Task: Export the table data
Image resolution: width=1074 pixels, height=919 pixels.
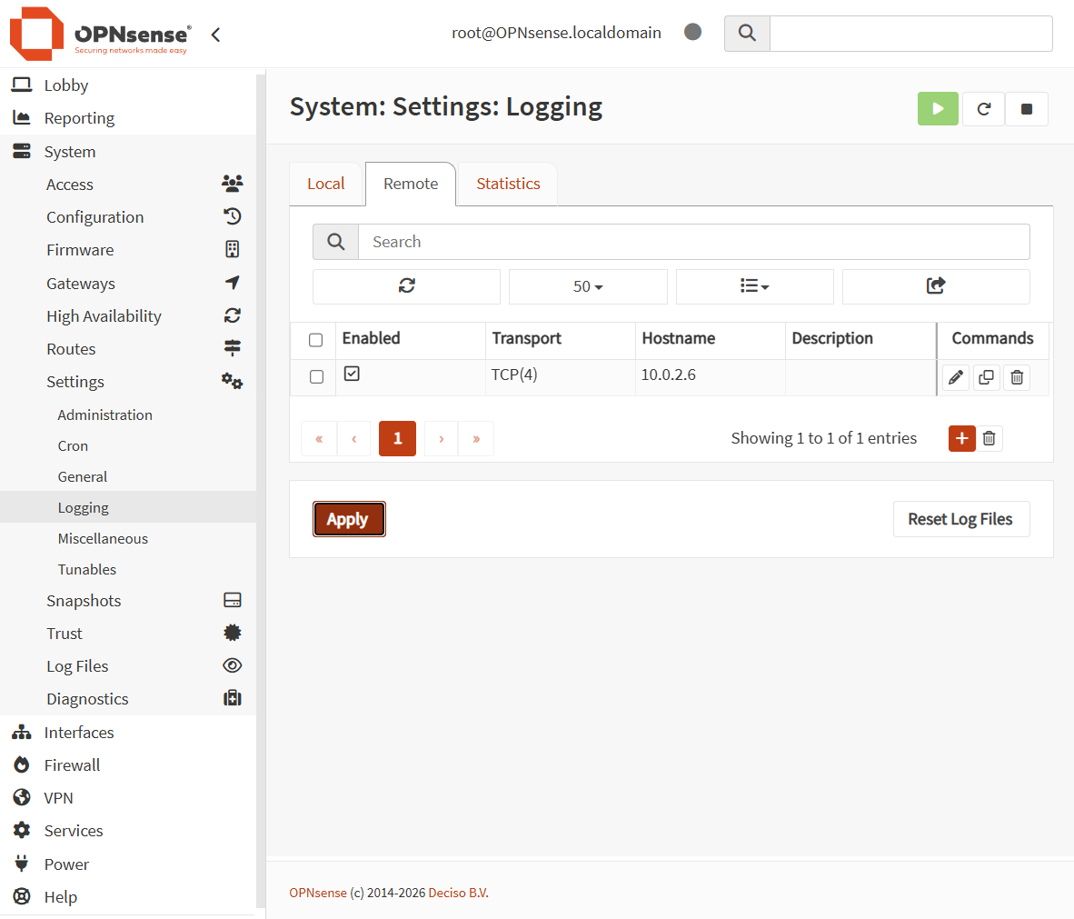Action: pos(935,286)
